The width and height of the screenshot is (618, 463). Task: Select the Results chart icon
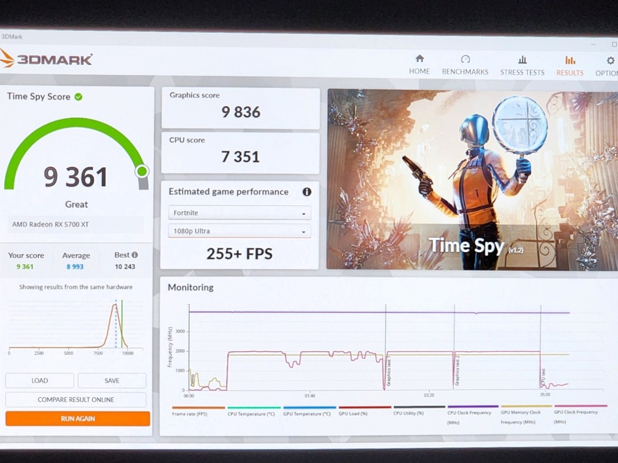(570, 60)
